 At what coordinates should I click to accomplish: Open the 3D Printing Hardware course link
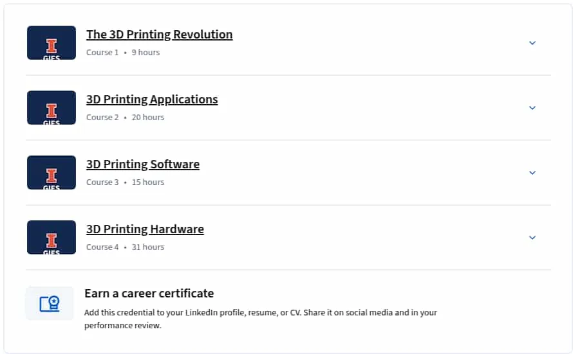pos(145,229)
